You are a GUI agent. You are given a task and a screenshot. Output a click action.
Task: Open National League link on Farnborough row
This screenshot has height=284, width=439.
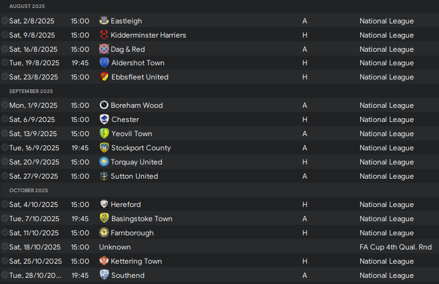click(x=387, y=233)
